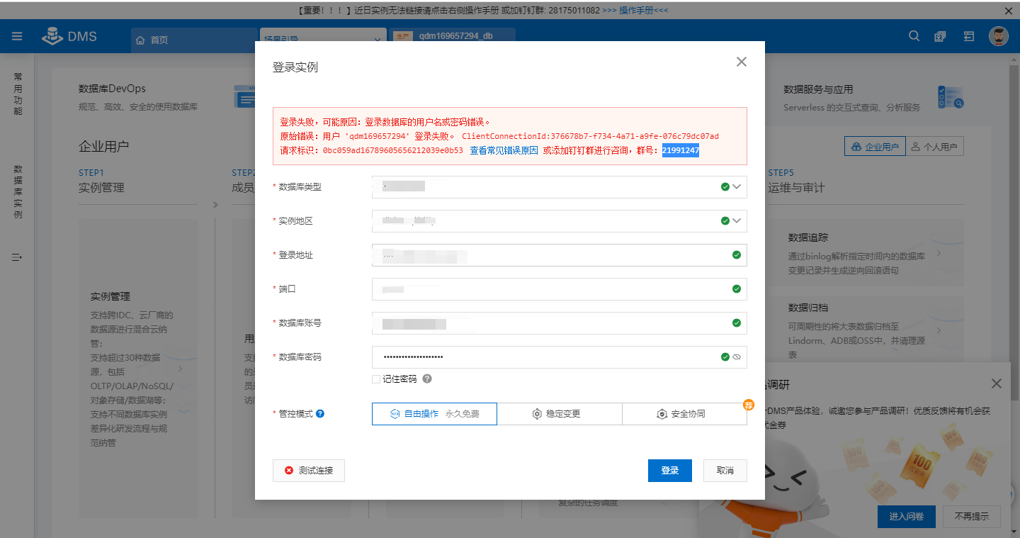Open the search magnifier in the header
This screenshot has height=538, width=1020.
click(914, 36)
